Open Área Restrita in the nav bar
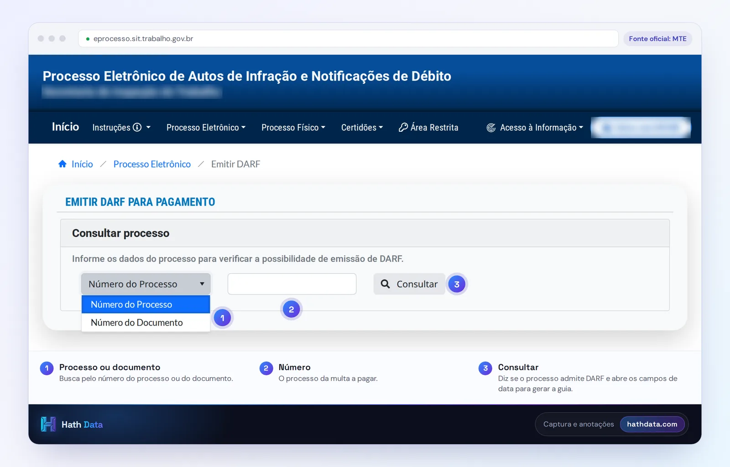The height and width of the screenshot is (467, 730). pyautogui.click(x=428, y=127)
